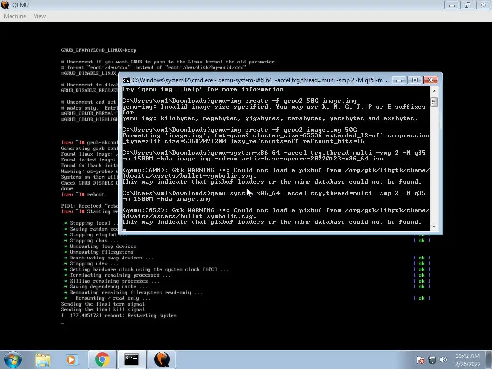Click 'Try qemu-img --help' line in cmd
This screenshot has width=492, height=369.
203,89
